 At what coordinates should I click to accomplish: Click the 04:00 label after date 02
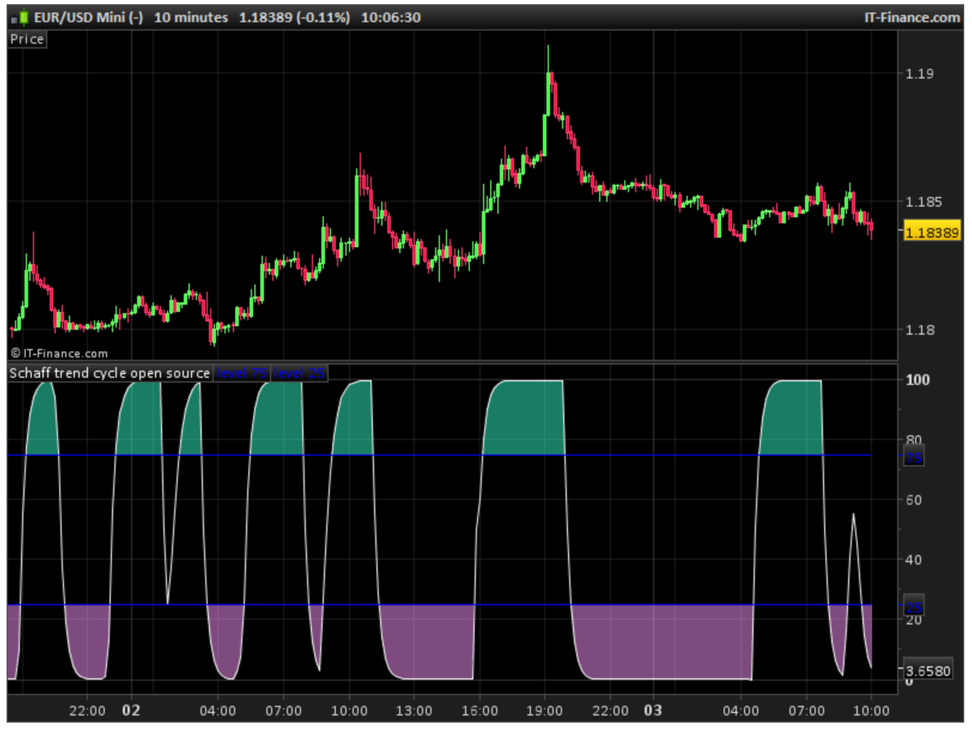(x=217, y=711)
